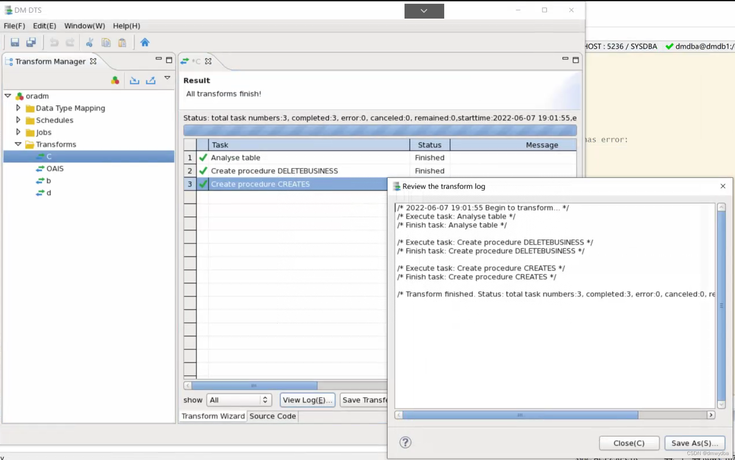Select the Data Type Mapping tree item
735x460 pixels.
tap(70, 108)
